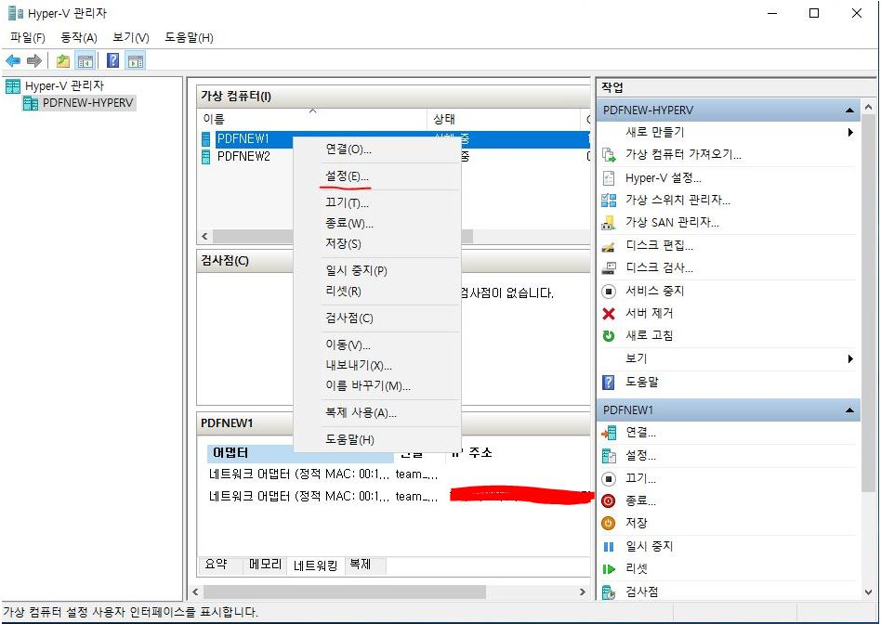Open the 도움말(H) menu bar item
The width and height of the screenshot is (881, 624).
click(x=189, y=38)
